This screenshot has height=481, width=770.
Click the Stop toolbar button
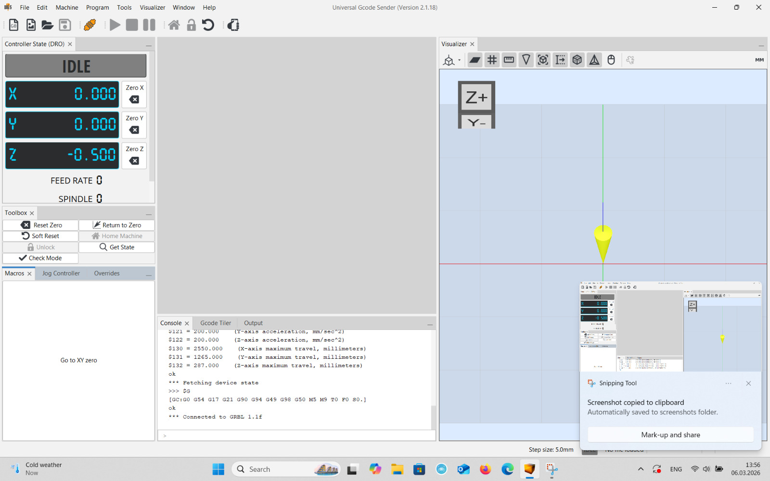point(132,25)
